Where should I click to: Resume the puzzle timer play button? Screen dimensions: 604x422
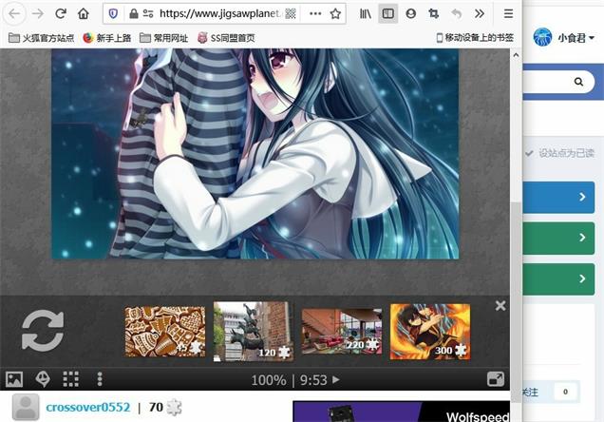coord(336,379)
